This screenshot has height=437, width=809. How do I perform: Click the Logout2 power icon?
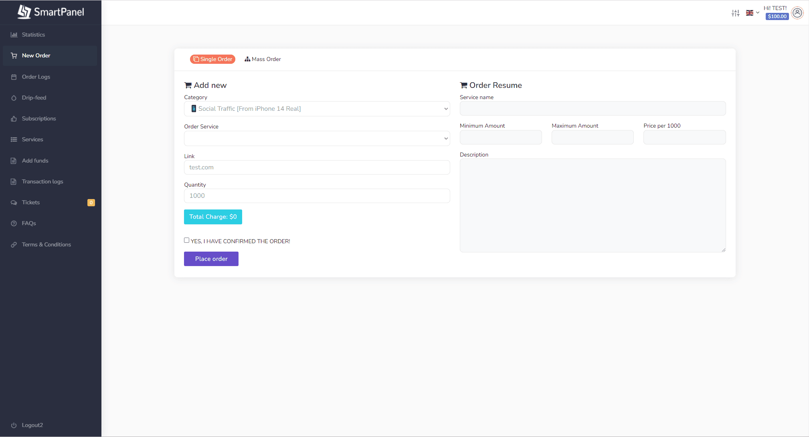coord(14,425)
